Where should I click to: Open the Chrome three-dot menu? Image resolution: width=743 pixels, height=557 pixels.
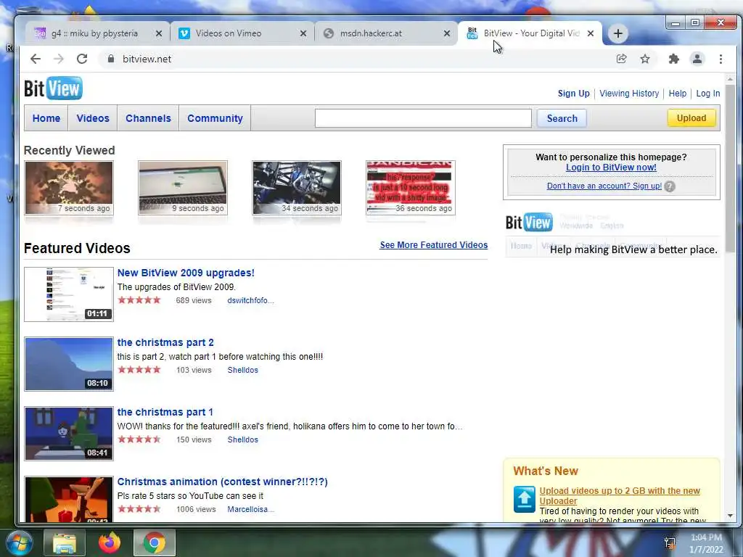721,59
